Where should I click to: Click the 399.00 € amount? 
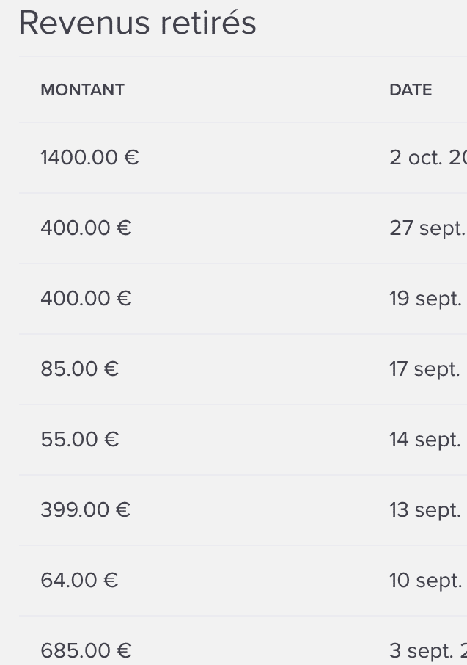point(85,510)
